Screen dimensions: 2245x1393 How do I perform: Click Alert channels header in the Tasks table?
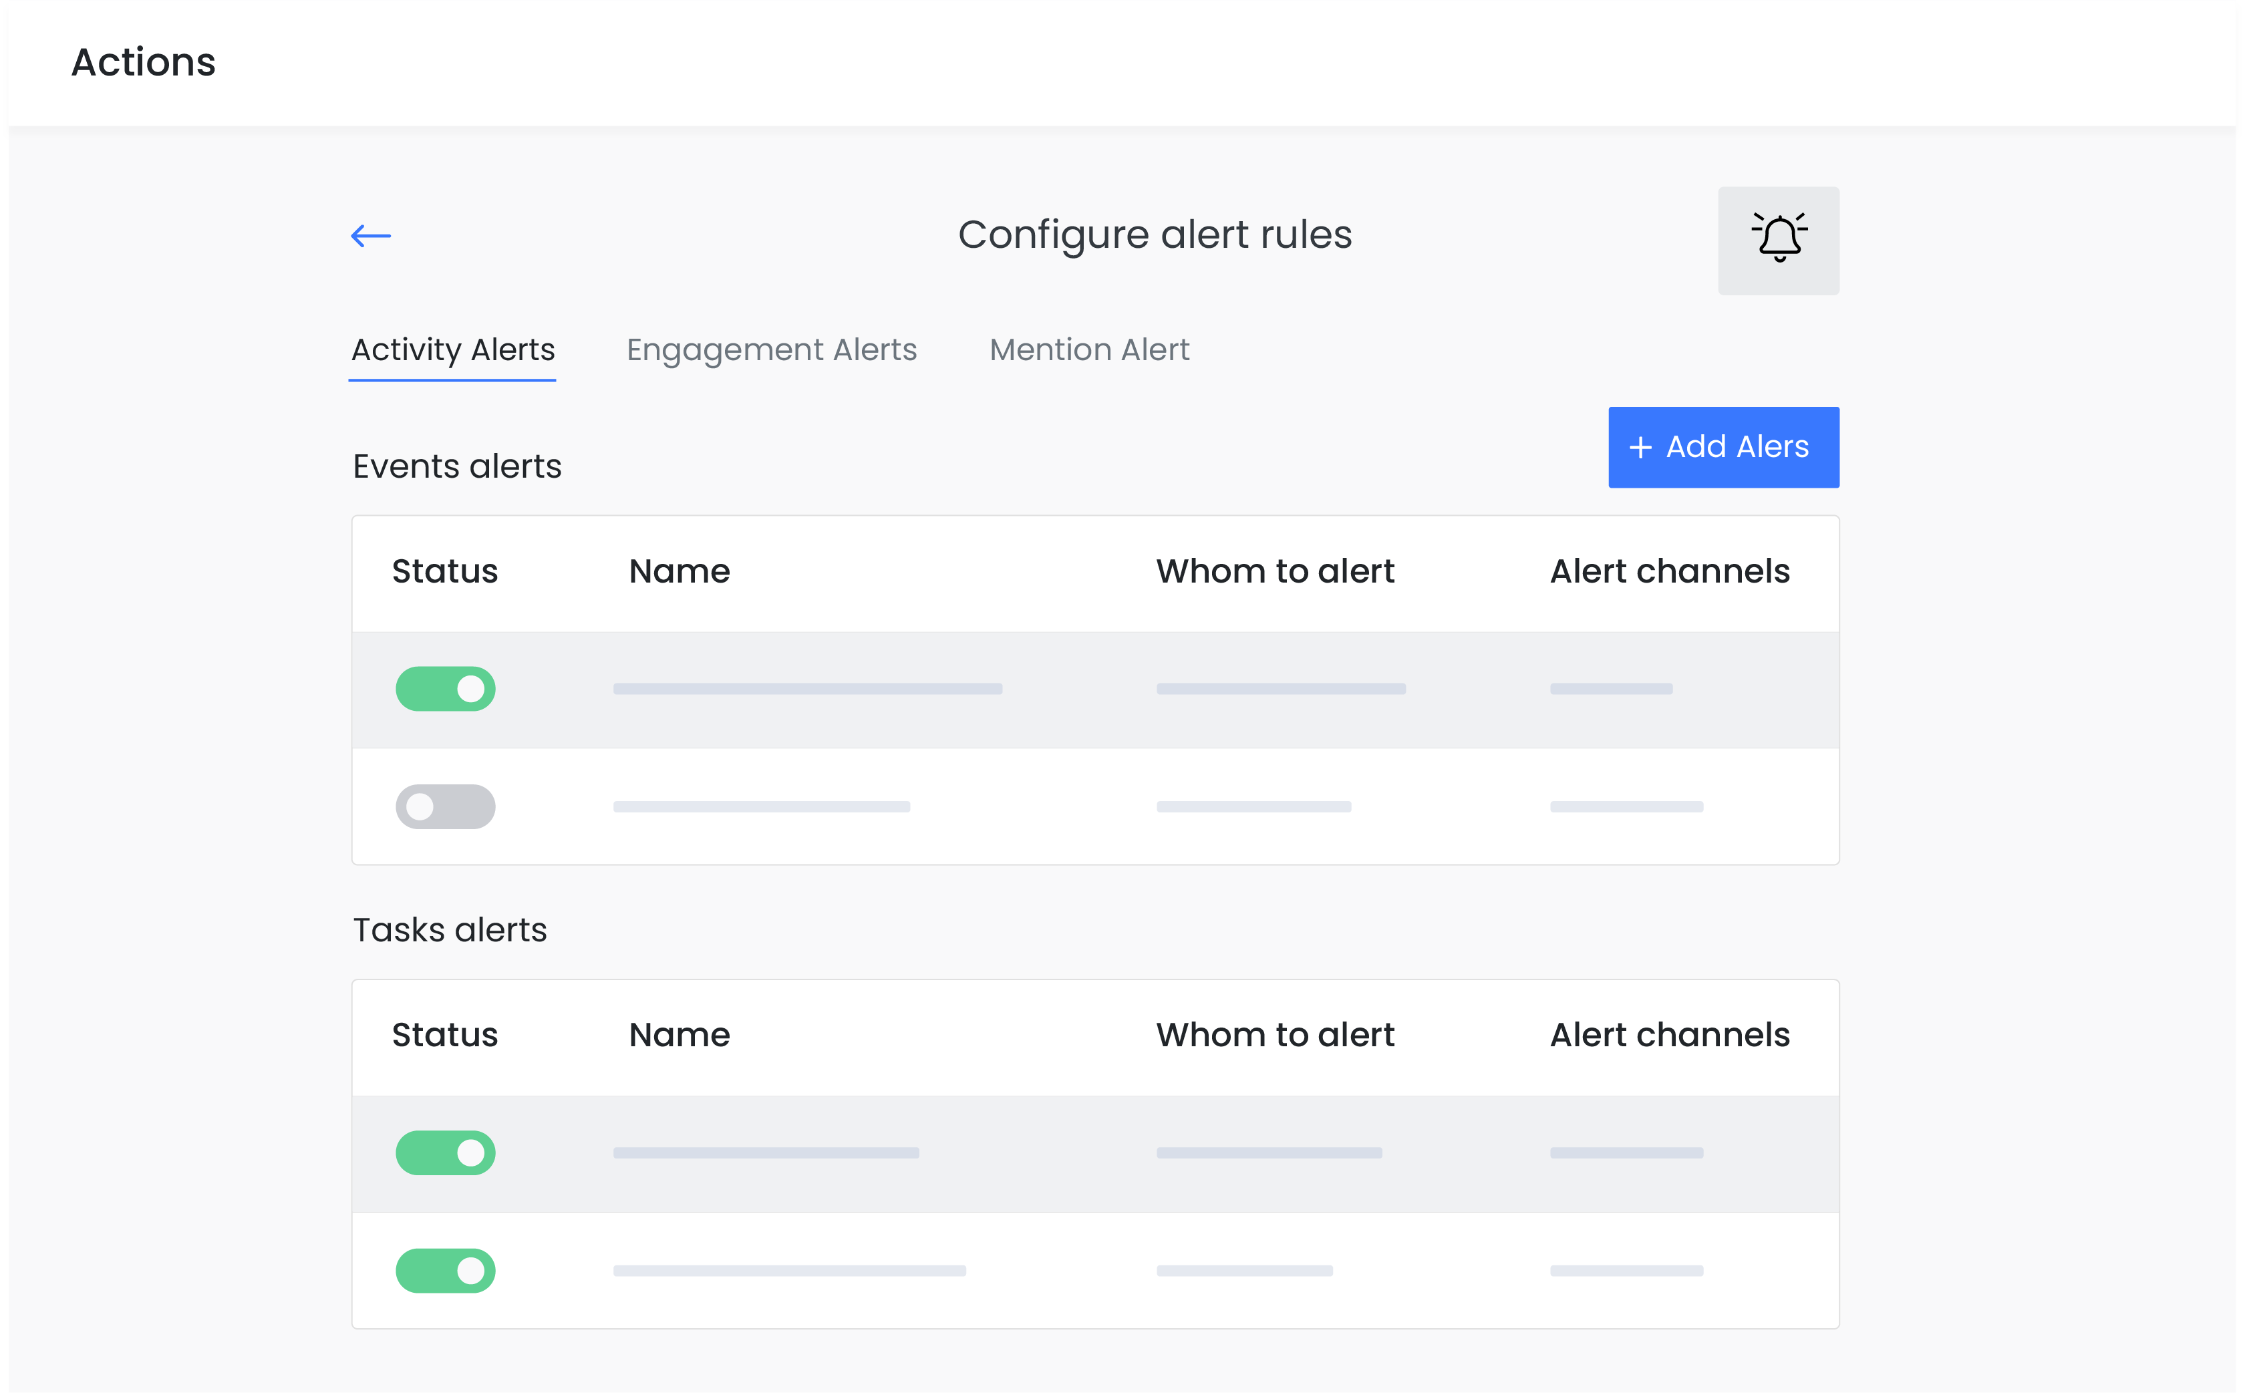(x=1668, y=1035)
